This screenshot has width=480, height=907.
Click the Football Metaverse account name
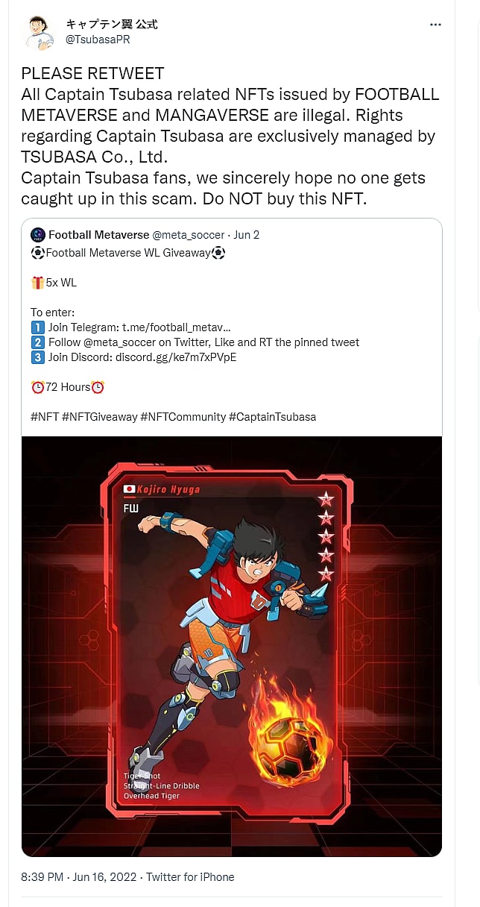pyautogui.click(x=99, y=235)
